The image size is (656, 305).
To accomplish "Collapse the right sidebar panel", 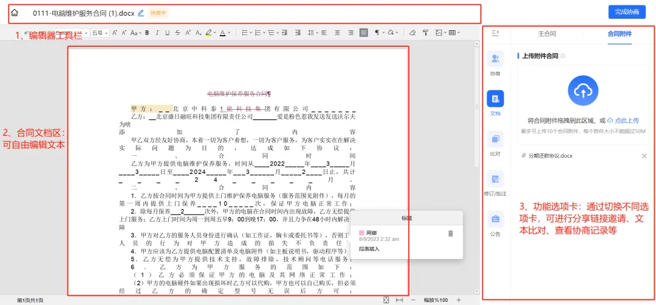I will tap(495, 33).
